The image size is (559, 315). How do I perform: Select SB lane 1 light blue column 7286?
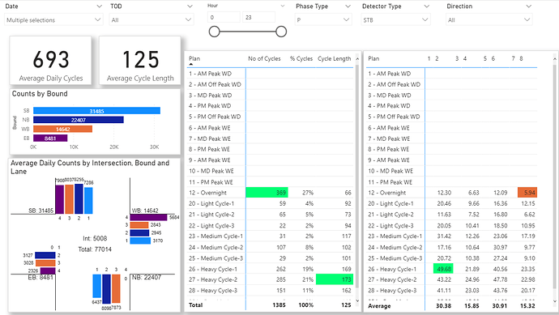[x=88, y=201]
